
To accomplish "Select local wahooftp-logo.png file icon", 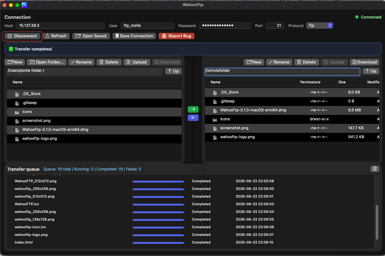I will click(17, 139).
